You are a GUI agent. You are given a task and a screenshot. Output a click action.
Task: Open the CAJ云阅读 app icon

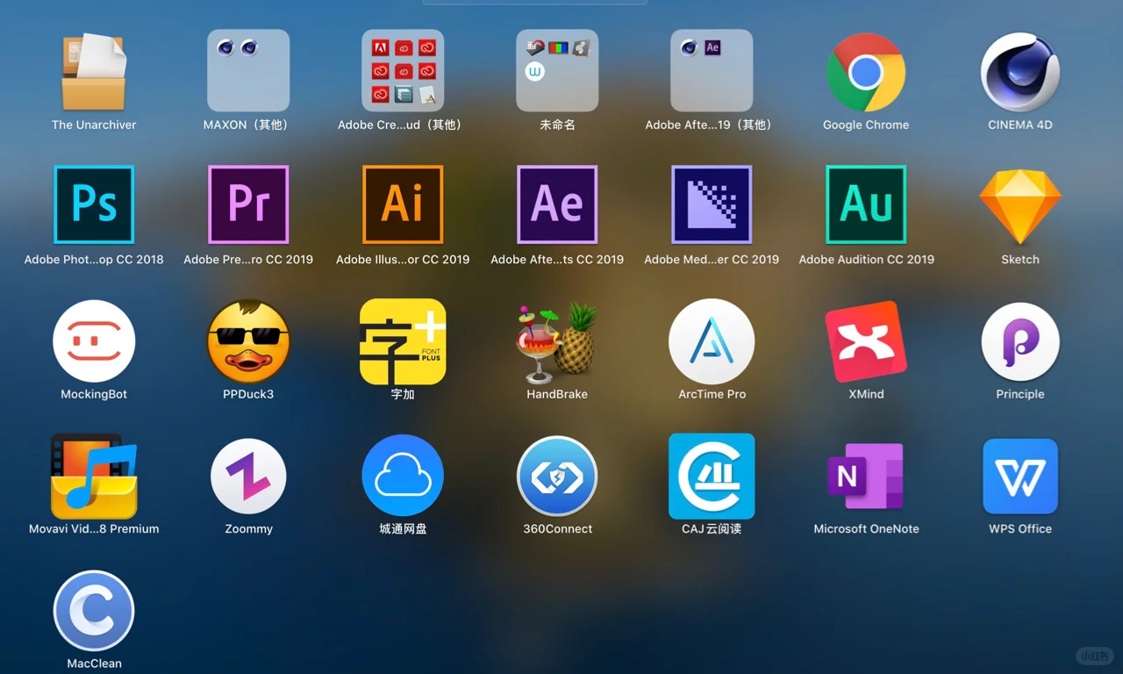coord(712,477)
